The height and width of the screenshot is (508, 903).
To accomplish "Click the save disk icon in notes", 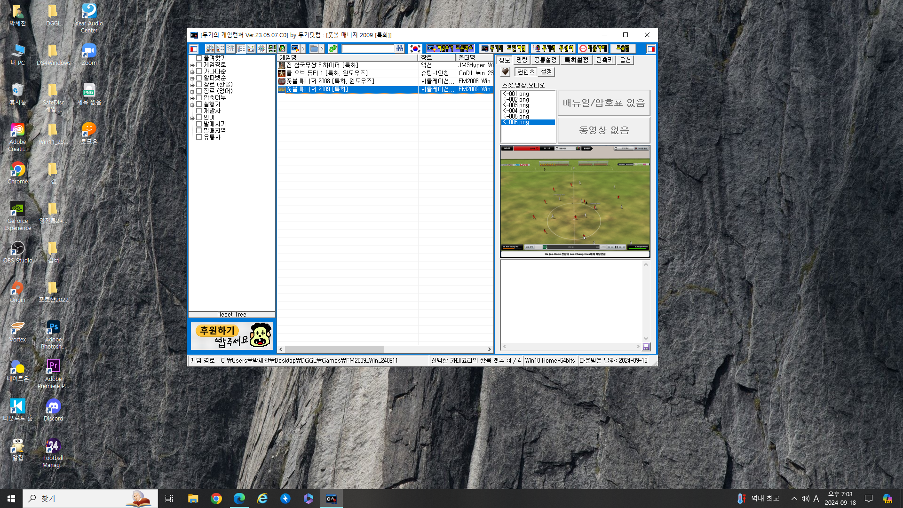I will (x=646, y=347).
